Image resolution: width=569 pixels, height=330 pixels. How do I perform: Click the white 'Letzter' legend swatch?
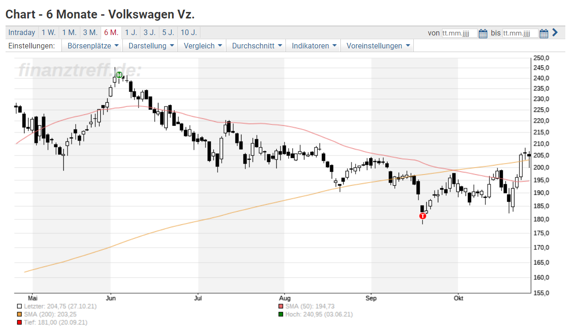coord(19,306)
